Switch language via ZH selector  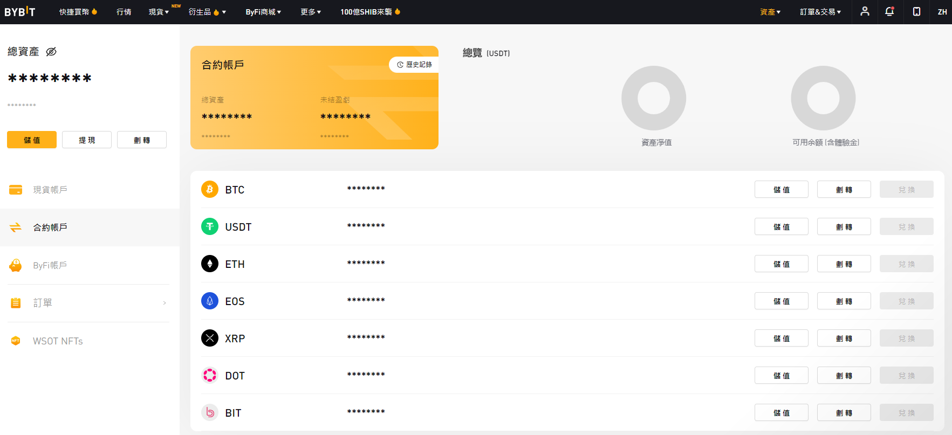942,12
